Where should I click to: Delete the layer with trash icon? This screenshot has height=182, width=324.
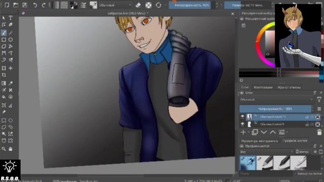click(x=319, y=132)
